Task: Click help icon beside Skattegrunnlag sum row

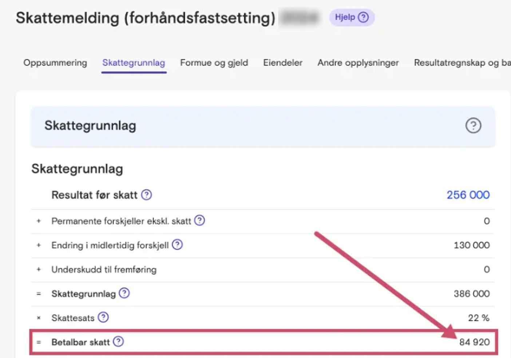Action: (124, 293)
